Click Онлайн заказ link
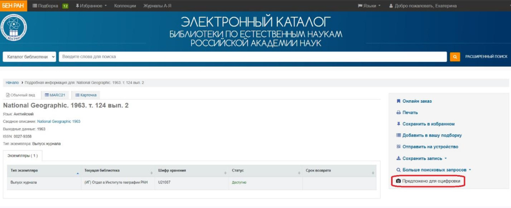Viewport: 511px width, 208px height. [417, 101]
